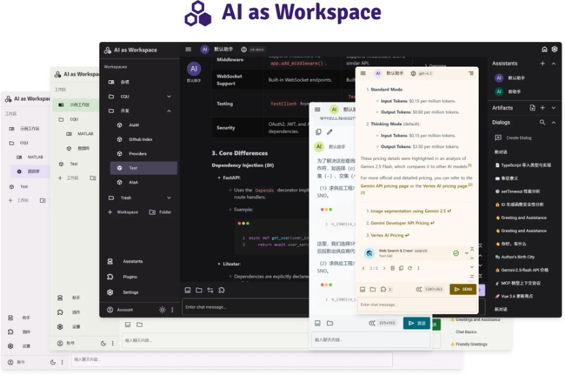
Task: Focus 'Enter chat message' field in beige chat
Action: 416,305
